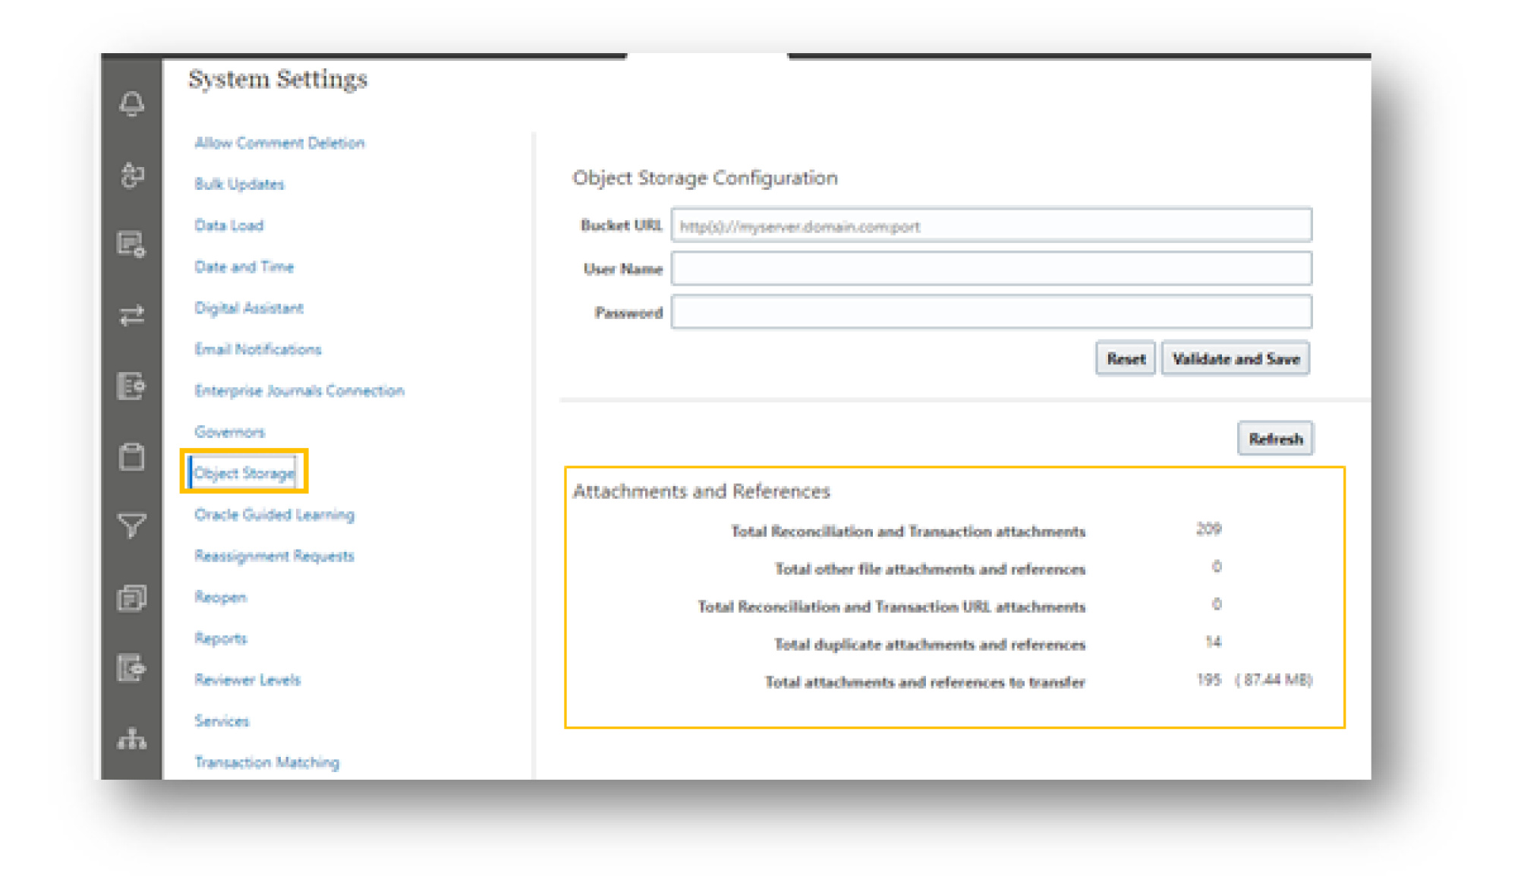Open the bell notifications icon in sidebar

tap(132, 104)
